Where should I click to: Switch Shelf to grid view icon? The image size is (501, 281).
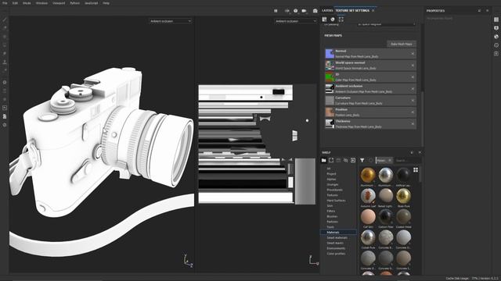coord(416,170)
